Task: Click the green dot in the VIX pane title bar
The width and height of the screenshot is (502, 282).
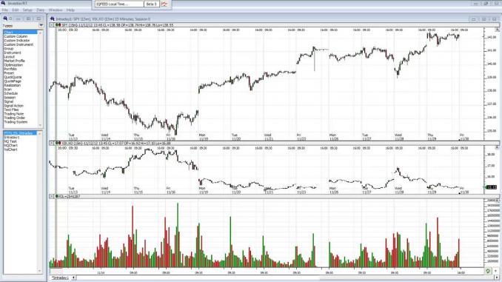Action: click(x=57, y=143)
